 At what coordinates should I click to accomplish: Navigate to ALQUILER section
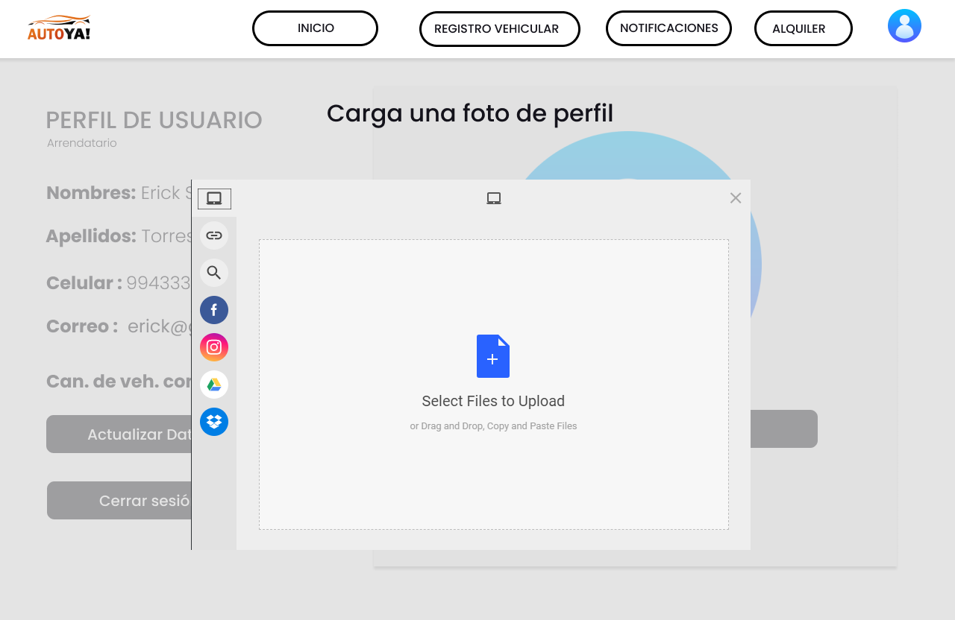(x=804, y=28)
